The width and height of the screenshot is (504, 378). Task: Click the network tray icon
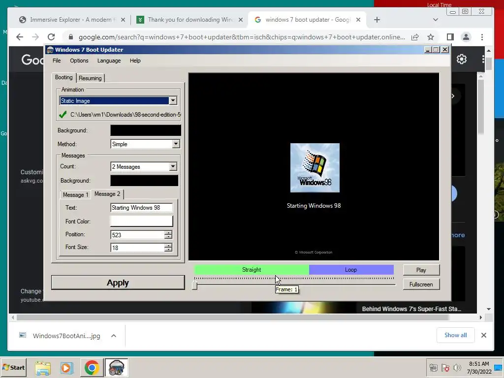pyautogui.click(x=433, y=368)
